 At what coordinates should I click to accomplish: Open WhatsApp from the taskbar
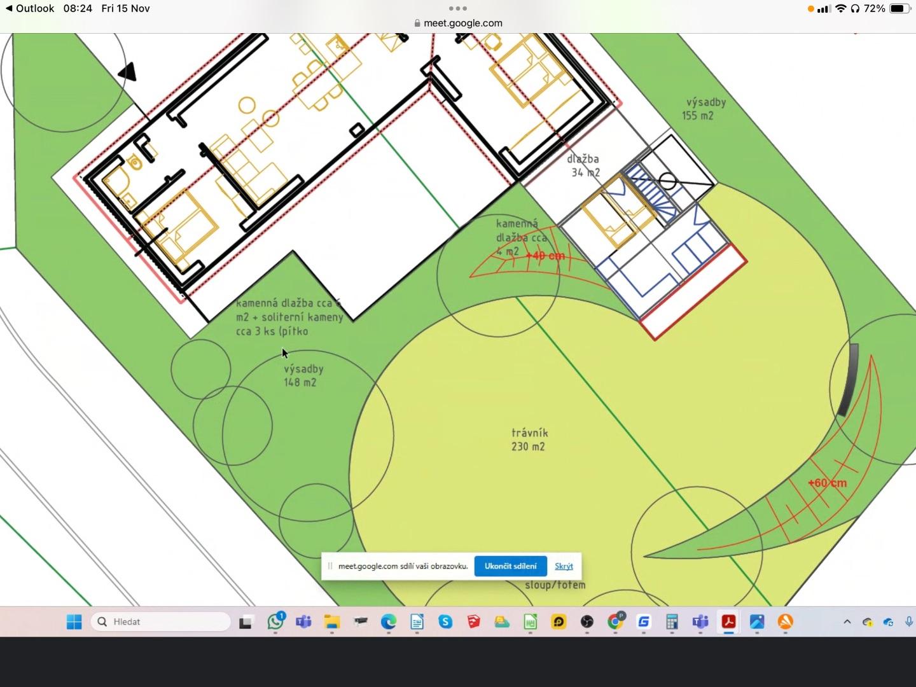click(x=275, y=621)
